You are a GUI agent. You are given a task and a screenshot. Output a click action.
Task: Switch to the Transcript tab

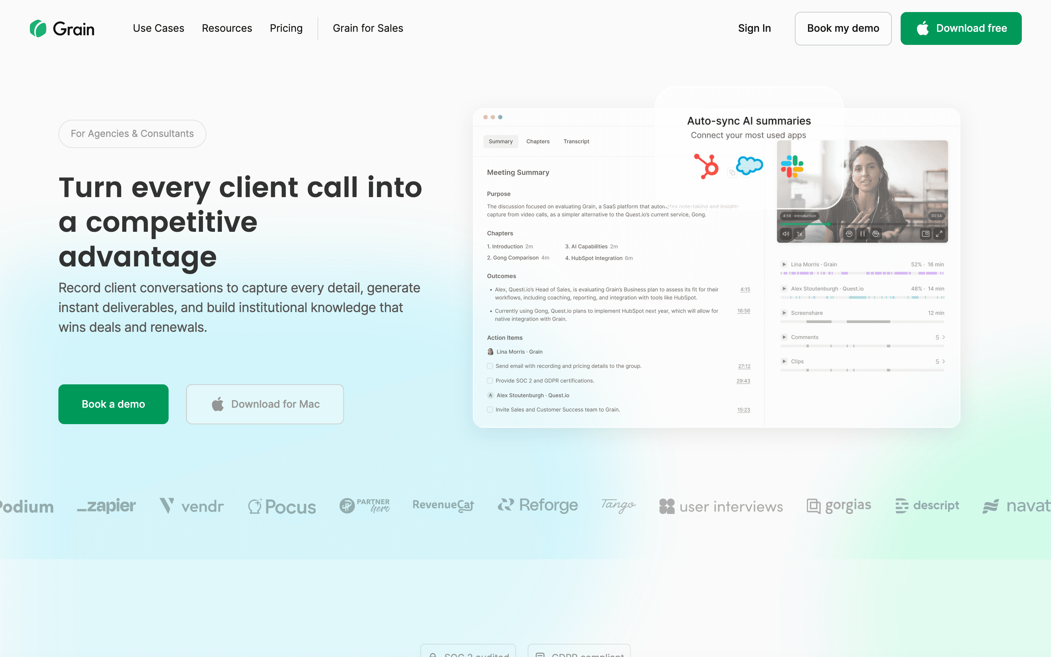(x=576, y=142)
